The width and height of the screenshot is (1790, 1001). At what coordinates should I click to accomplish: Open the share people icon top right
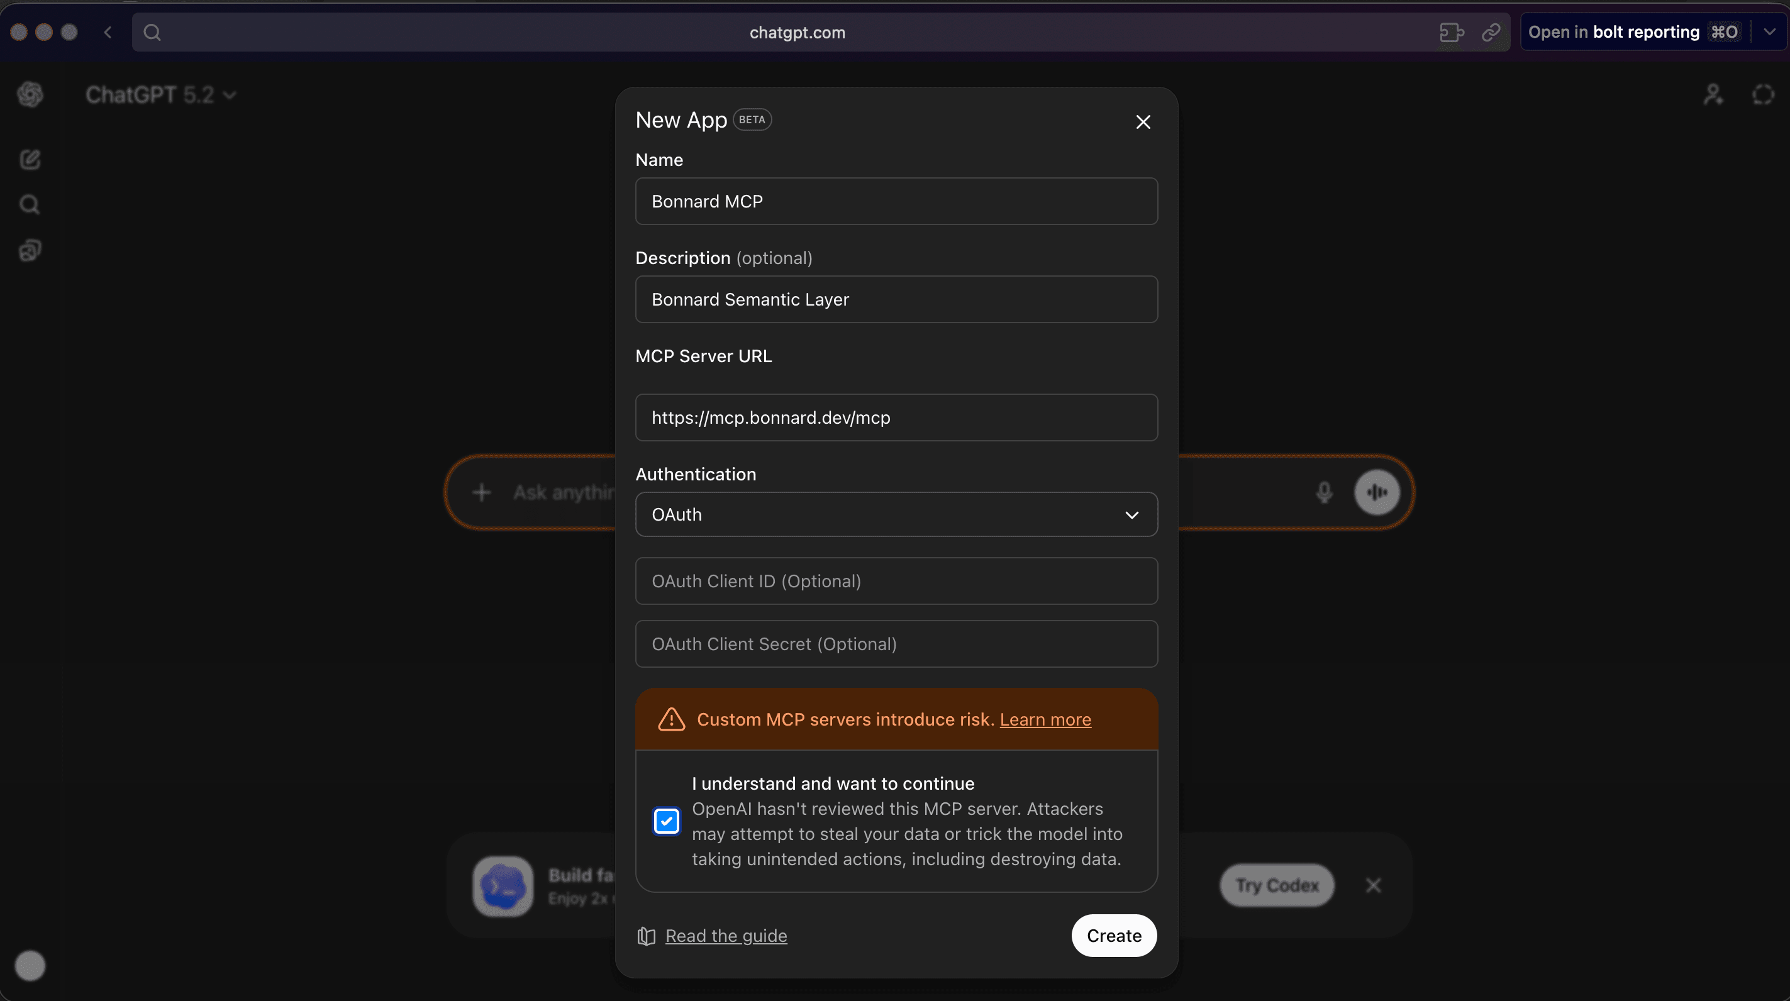1713,94
